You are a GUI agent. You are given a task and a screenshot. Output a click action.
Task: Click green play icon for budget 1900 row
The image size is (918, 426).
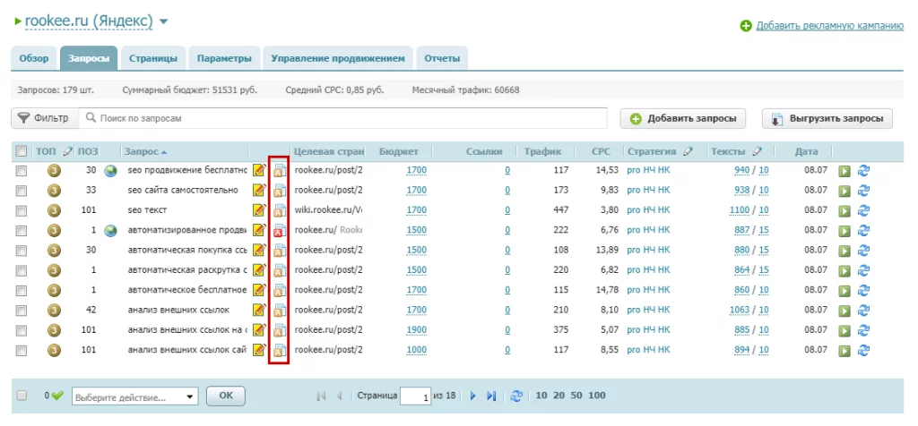[x=844, y=330]
